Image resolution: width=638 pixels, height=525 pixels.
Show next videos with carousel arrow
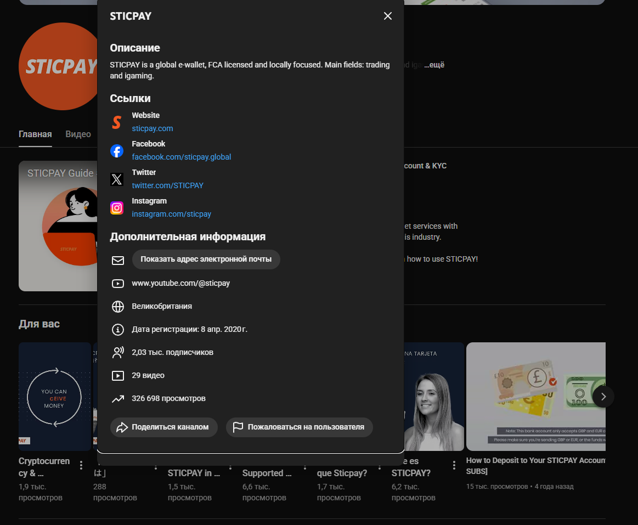603,397
